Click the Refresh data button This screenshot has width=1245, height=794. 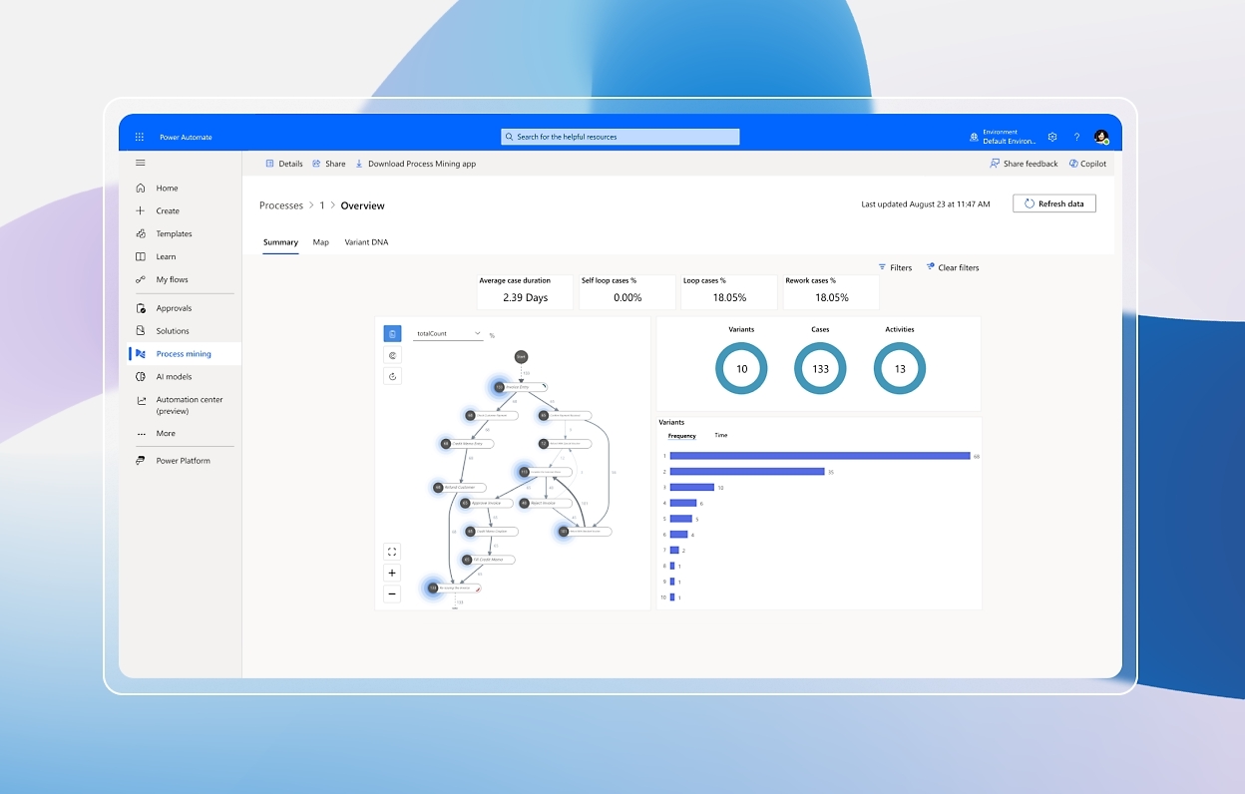[x=1053, y=202]
